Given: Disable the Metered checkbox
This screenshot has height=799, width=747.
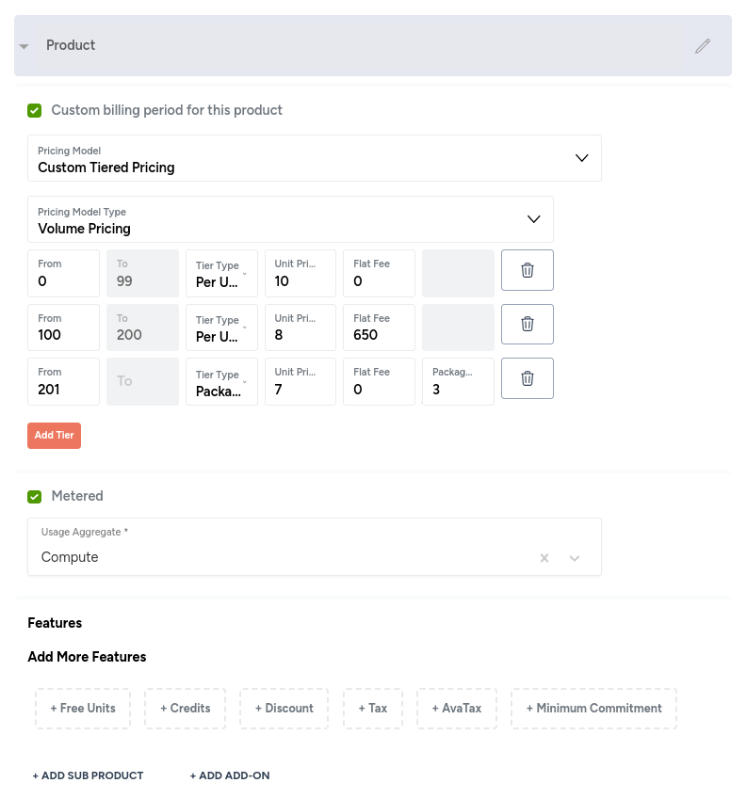Looking at the screenshot, I should [35, 497].
